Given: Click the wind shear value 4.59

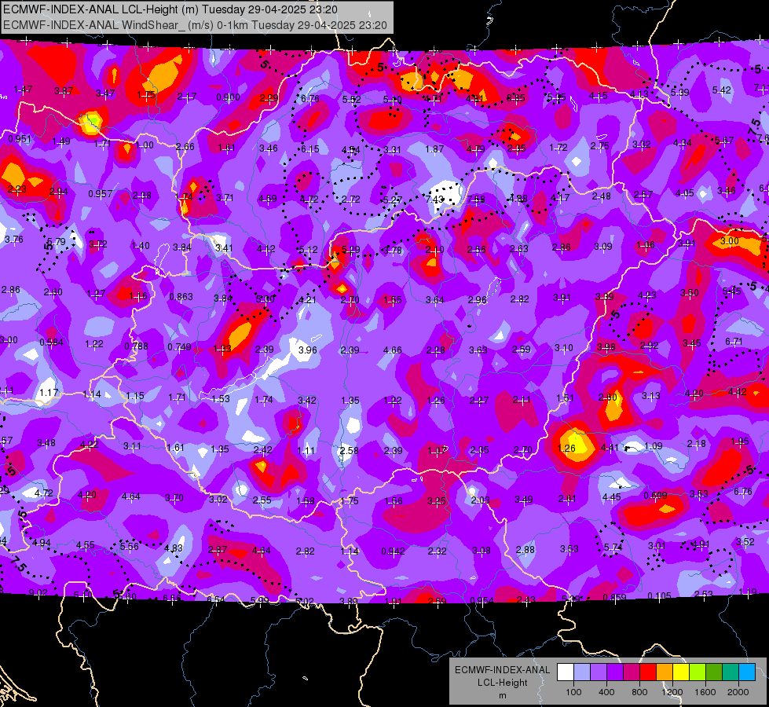Looking at the screenshot, I should tap(268, 198).
